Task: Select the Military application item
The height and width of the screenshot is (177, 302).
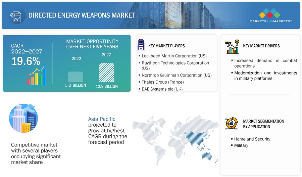Action: coord(241,145)
